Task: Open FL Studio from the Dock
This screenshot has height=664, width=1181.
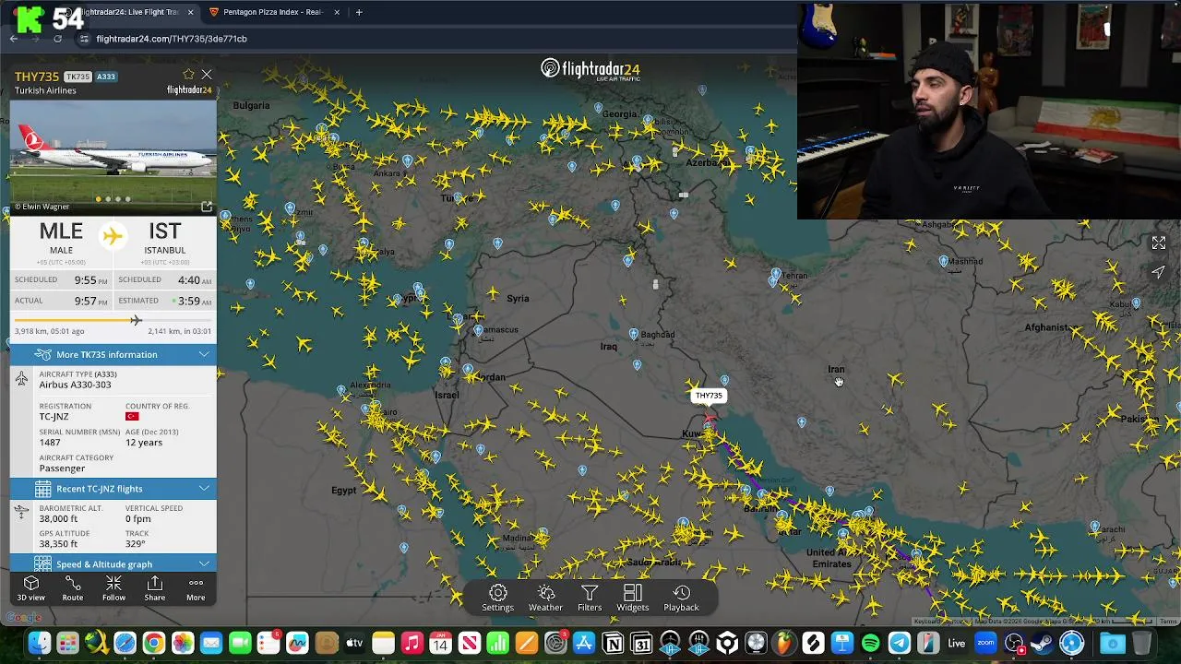Action: pyautogui.click(x=784, y=643)
